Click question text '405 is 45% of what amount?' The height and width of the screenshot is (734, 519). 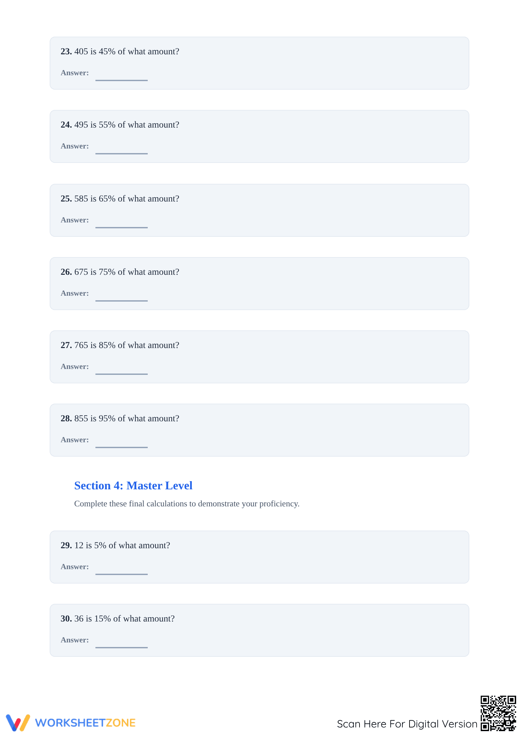coord(127,51)
